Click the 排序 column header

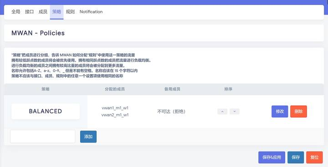[228, 89]
